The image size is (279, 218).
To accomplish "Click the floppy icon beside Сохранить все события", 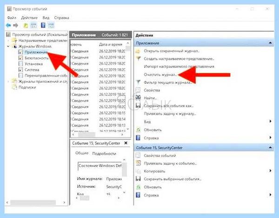I will [x=138, y=106].
